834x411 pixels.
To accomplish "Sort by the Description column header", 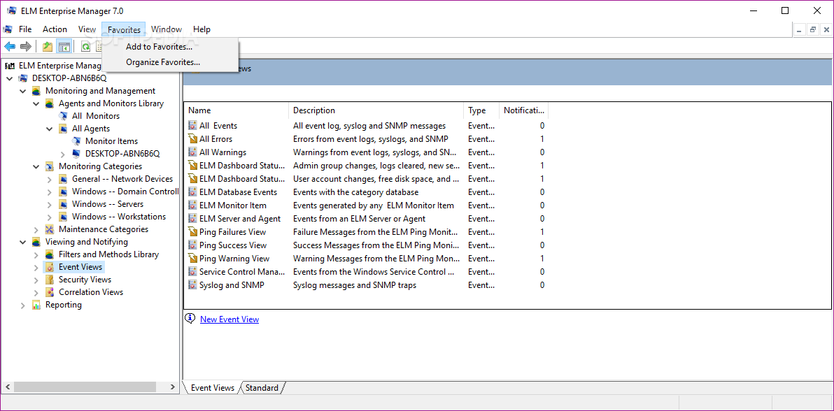I will (x=376, y=110).
